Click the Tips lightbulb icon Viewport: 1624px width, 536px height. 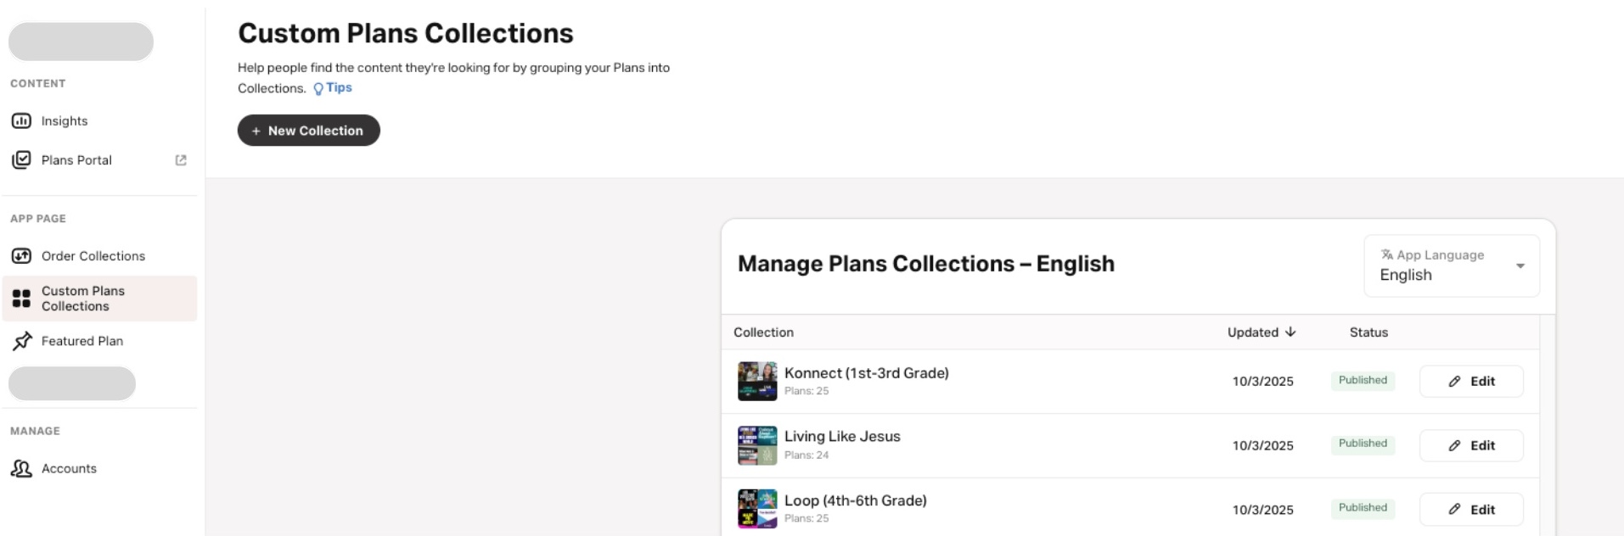[x=318, y=88]
